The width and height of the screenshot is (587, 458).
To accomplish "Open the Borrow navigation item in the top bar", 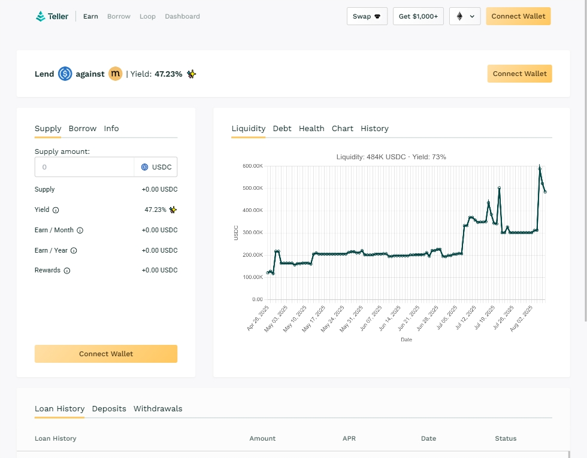I will click(x=119, y=17).
